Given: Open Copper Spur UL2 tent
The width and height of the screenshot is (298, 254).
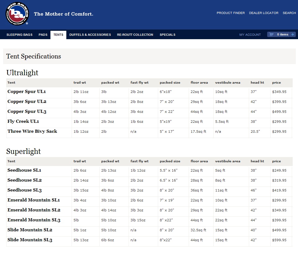Looking at the screenshot, I should tap(27, 101).
